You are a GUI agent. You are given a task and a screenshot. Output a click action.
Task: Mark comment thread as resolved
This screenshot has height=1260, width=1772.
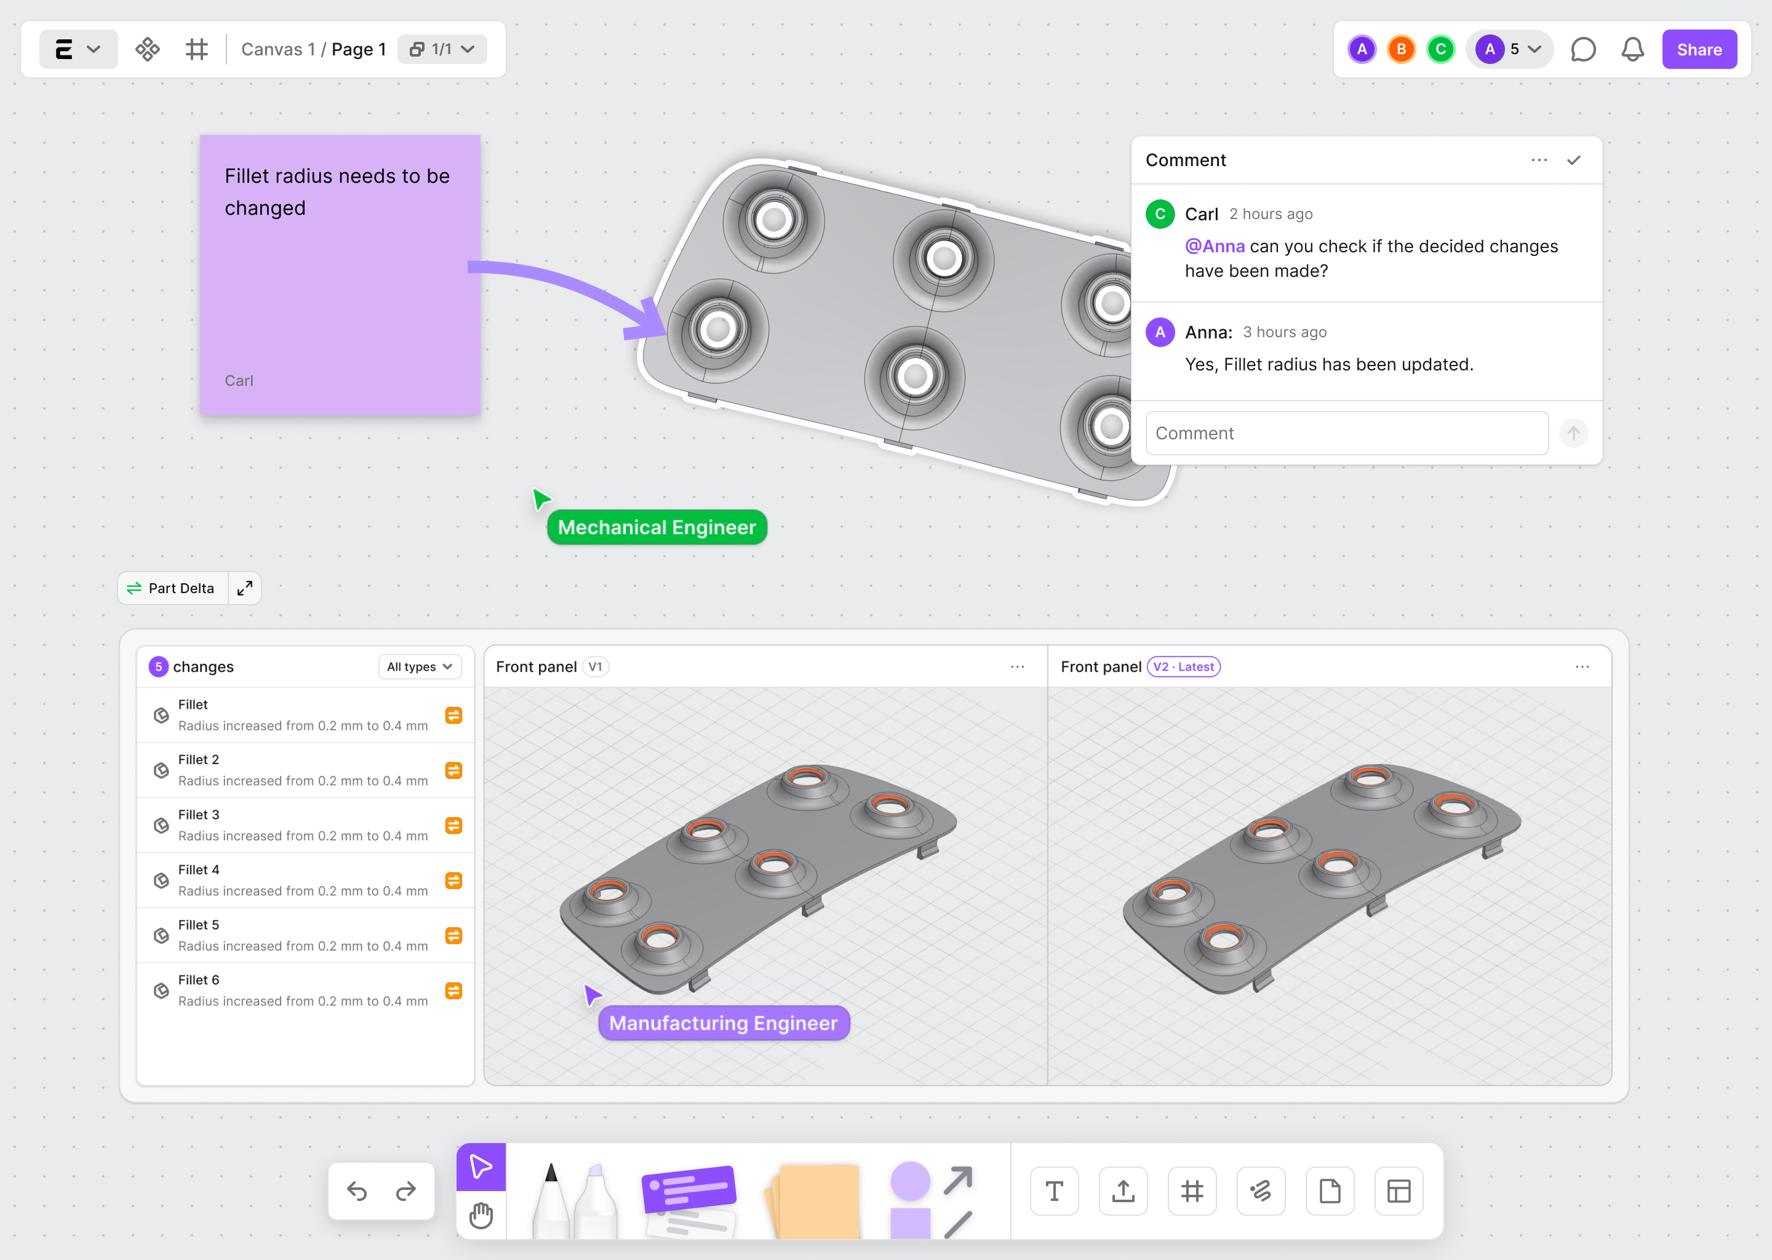[1573, 160]
